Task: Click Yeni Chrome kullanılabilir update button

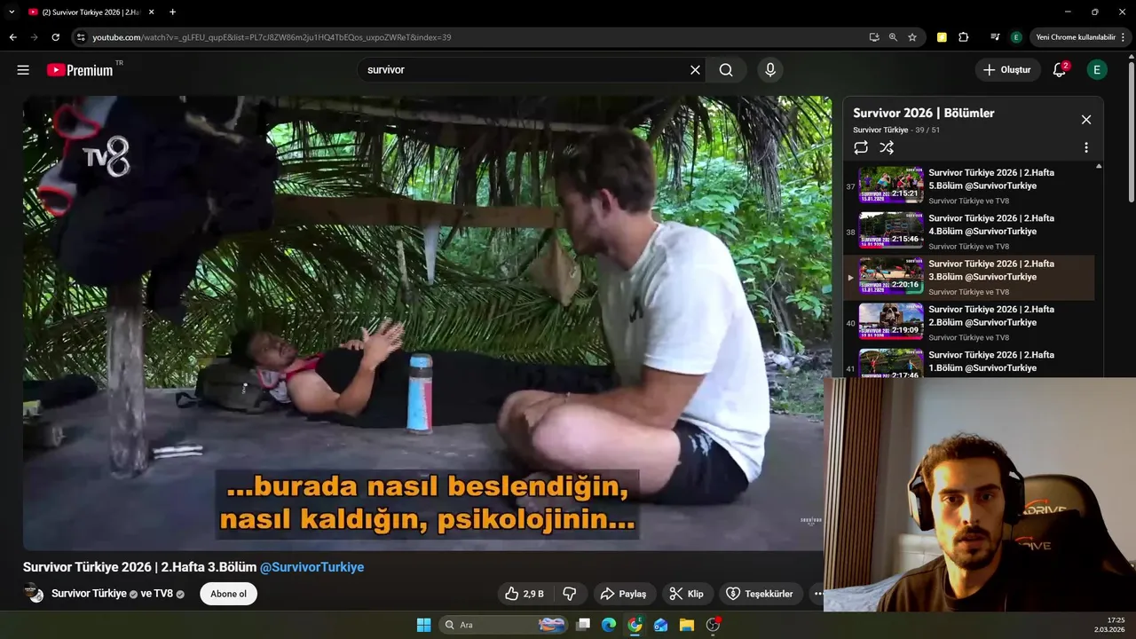Action: click(1080, 37)
